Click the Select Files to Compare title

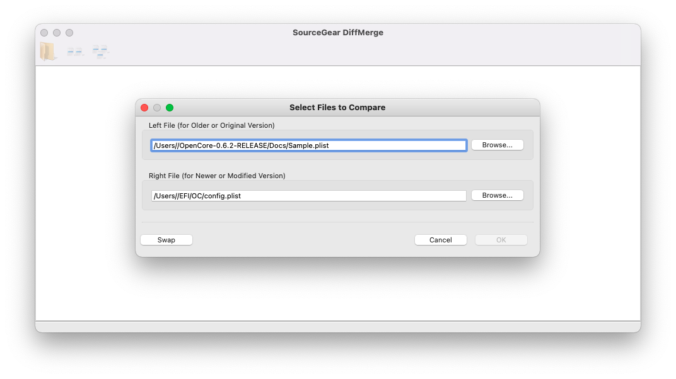[337, 108]
